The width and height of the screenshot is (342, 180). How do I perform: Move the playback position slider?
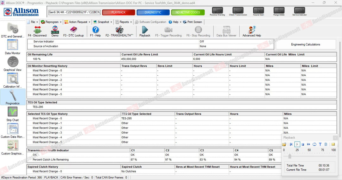click(290, 156)
